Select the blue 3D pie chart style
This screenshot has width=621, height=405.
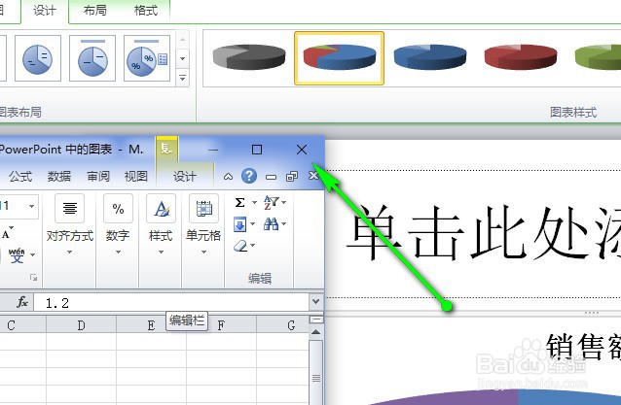(x=430, y=57)
